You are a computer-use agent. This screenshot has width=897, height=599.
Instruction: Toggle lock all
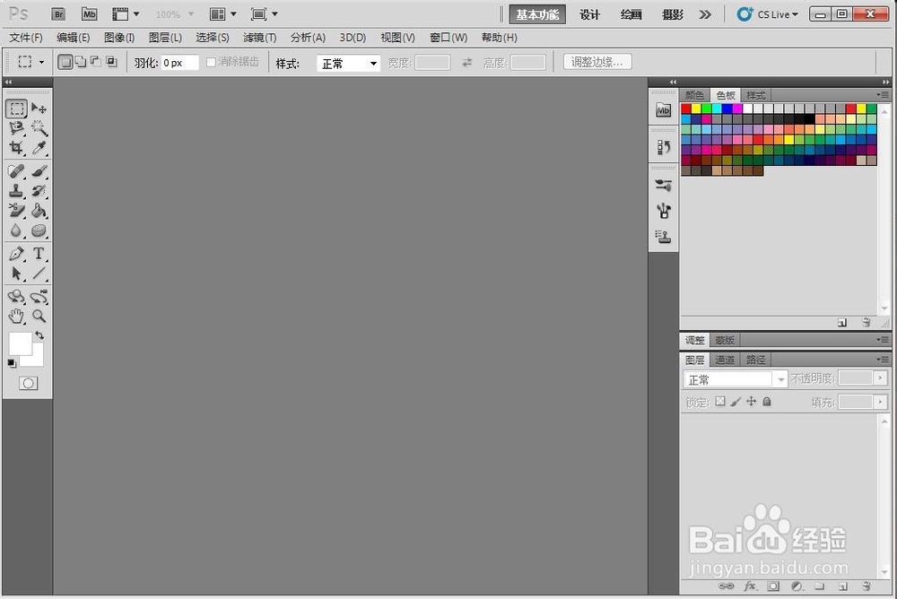pyautogui.click(x=767, y=402)
